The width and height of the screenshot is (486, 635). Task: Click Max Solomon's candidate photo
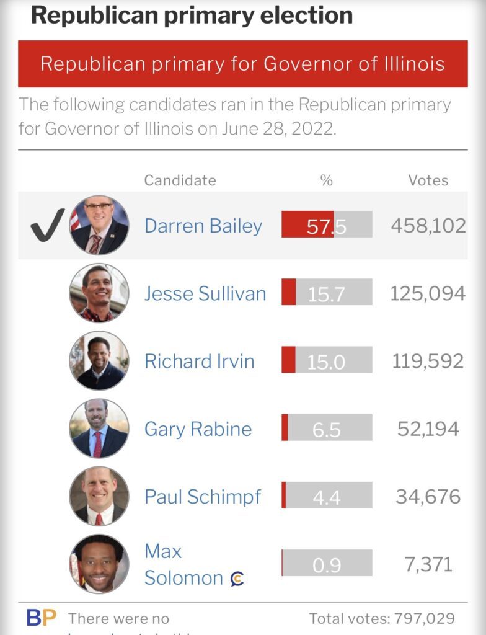point(99,564)
